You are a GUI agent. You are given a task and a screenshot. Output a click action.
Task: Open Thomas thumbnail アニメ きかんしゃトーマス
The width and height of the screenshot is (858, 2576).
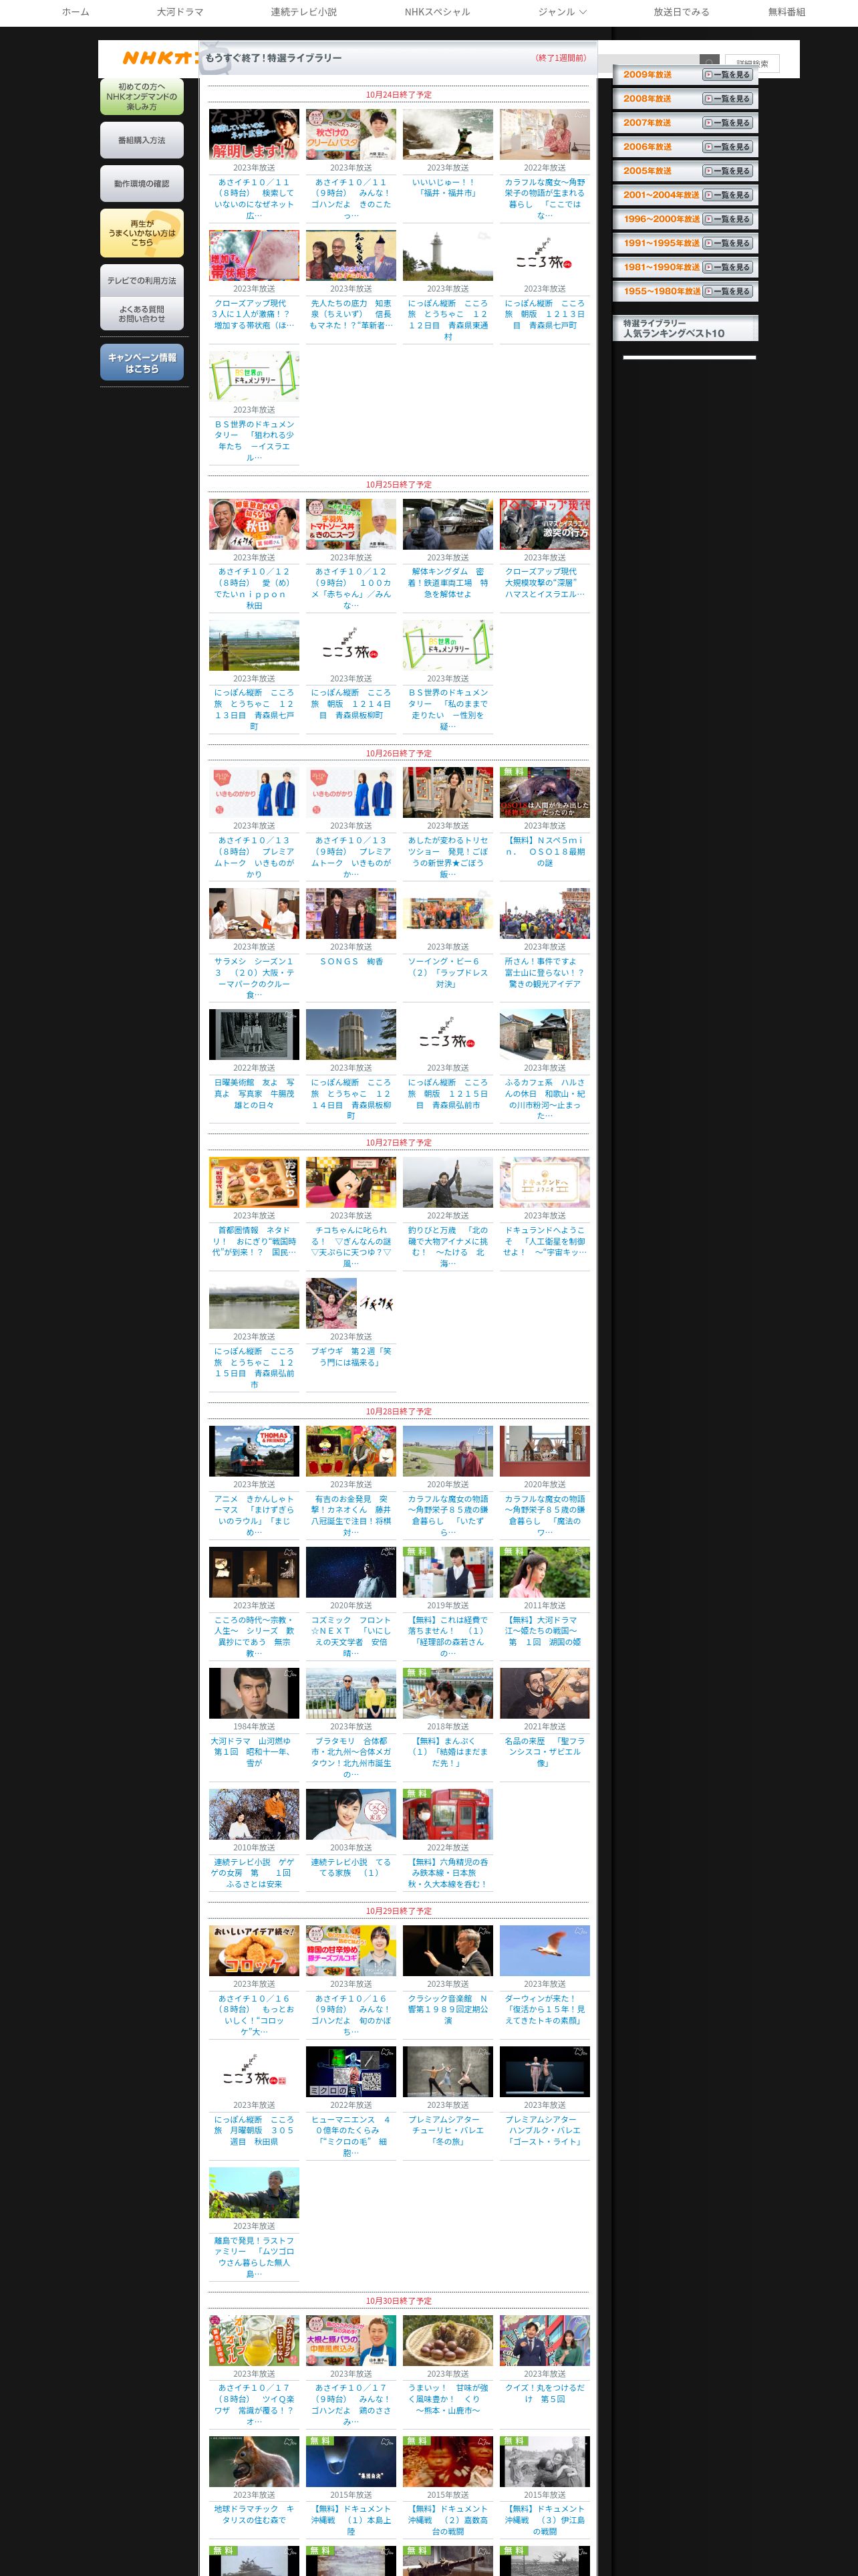click(254, 1452)
